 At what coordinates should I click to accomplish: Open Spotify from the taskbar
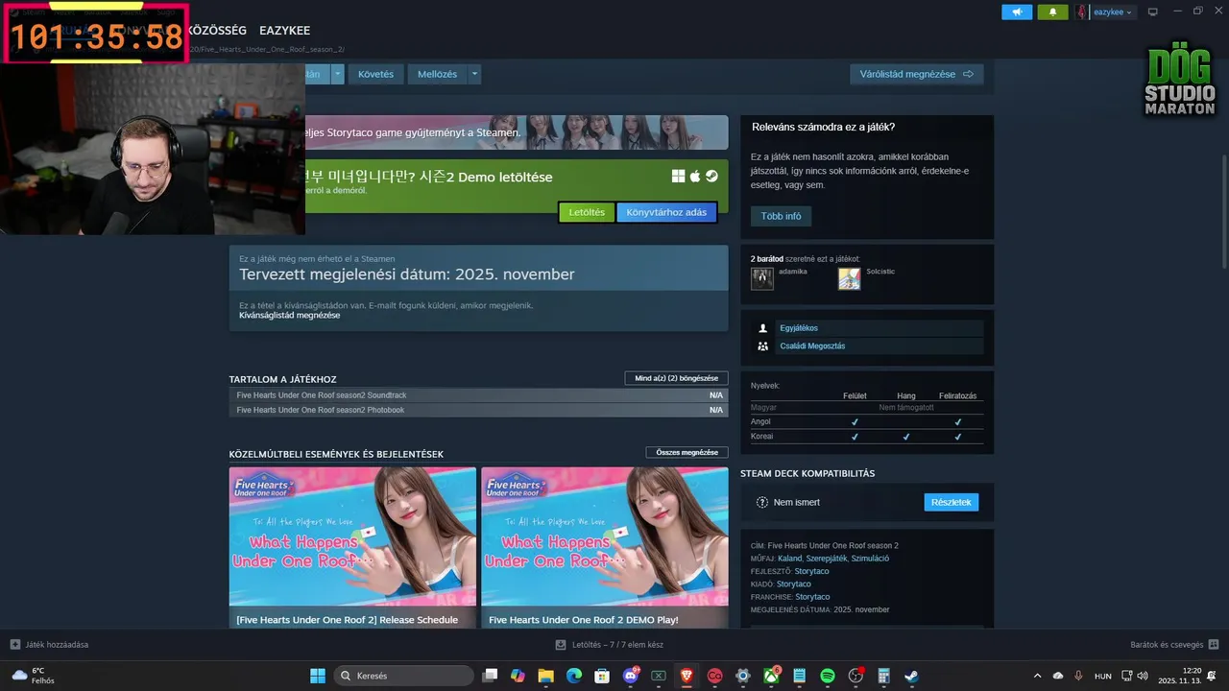pyautogui.click(x=828, y=676)
